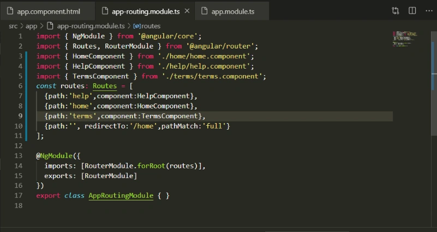Click the file icon in the breadcrumb
This screenshot has width=437, height=232.
(50, 26)
